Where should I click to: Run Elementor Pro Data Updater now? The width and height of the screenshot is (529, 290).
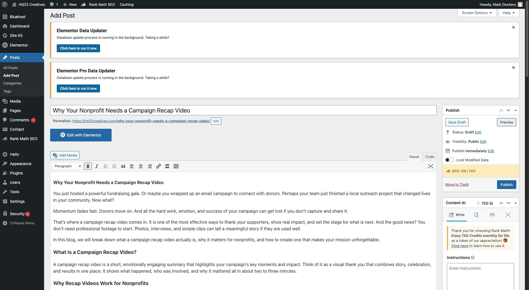(x=78, y=88)
